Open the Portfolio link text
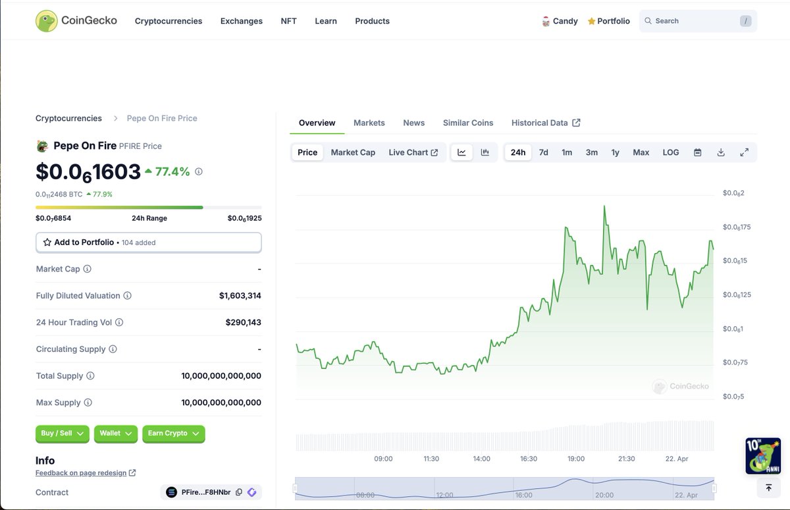Viewport: 790px width, 510px height. (x=614, y=21)
